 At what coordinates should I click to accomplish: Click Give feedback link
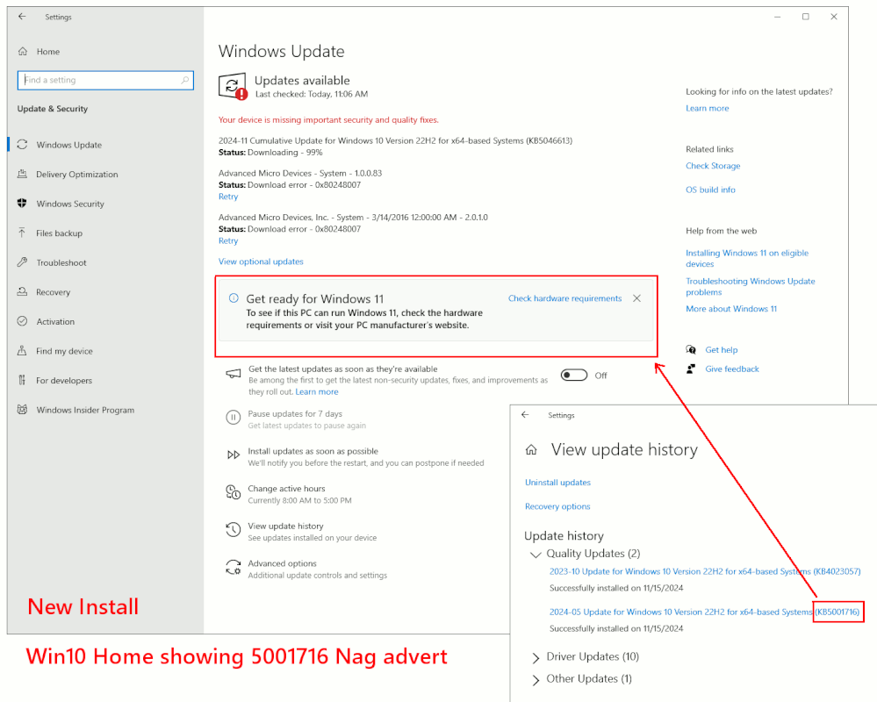pyautogui.click(x=731, y=369)
